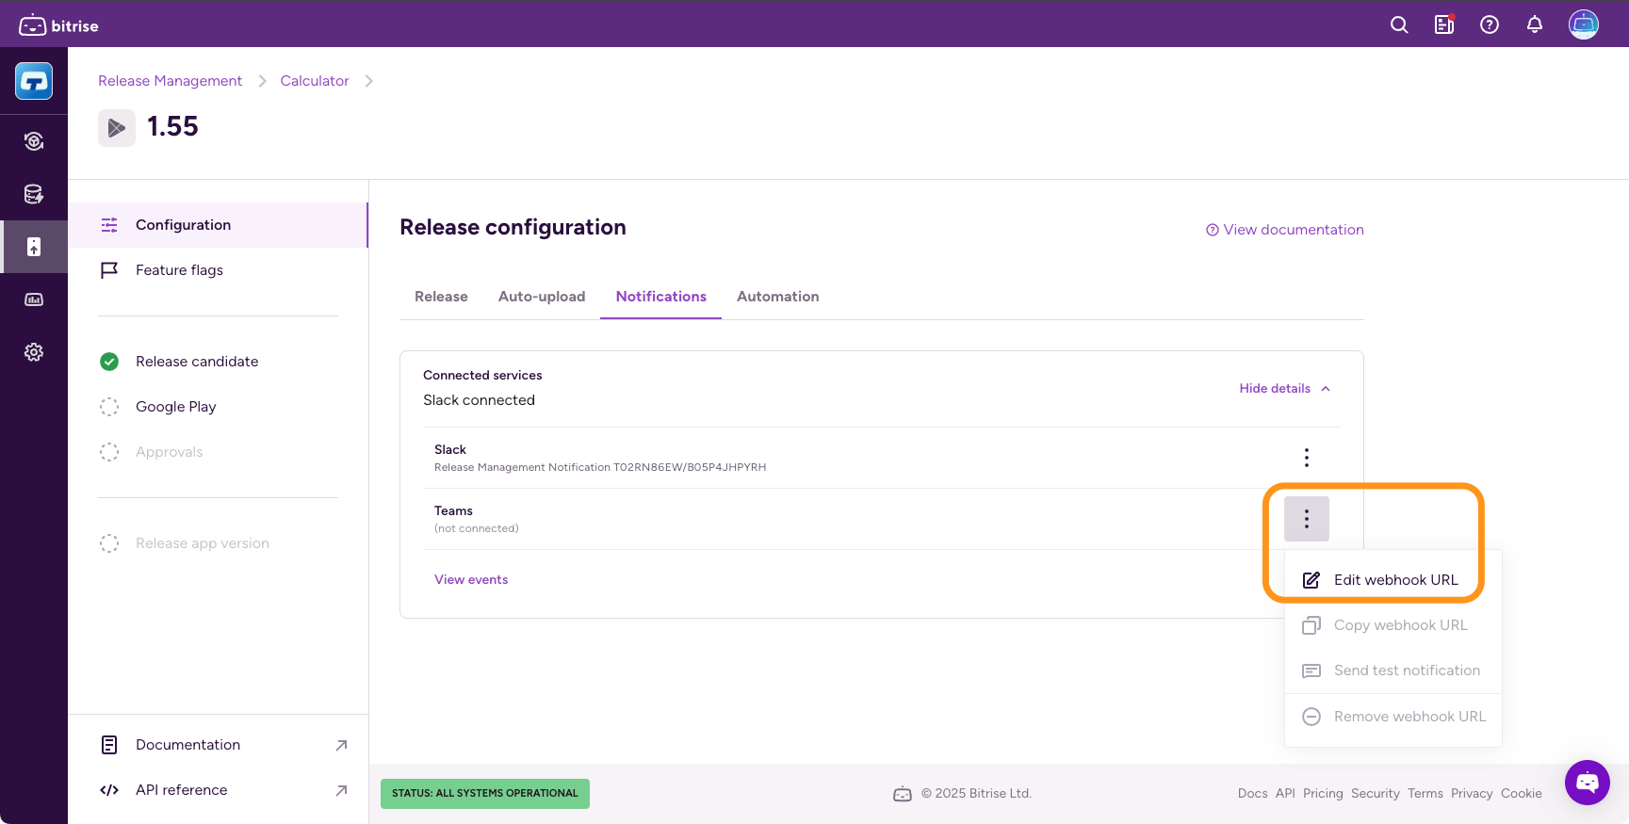Switch to the Automation tab
This screenshot has width=1629, height=824.
tap(778, 297)
